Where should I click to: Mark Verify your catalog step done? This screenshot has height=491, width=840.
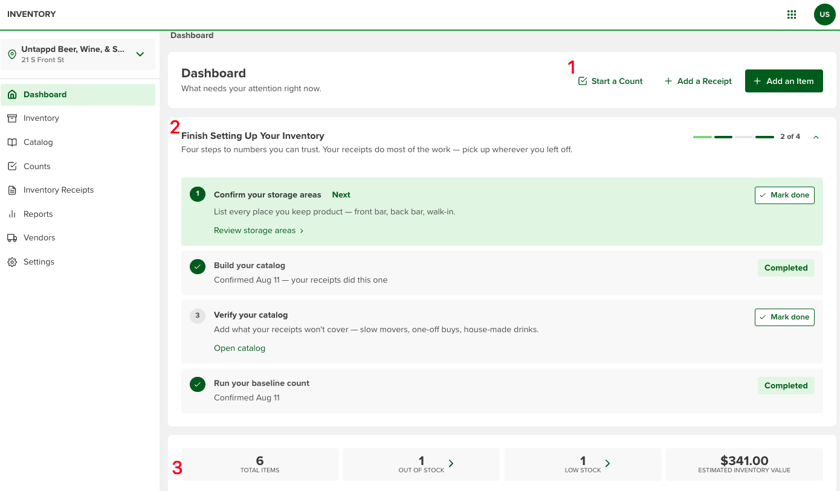coord(784,317)
